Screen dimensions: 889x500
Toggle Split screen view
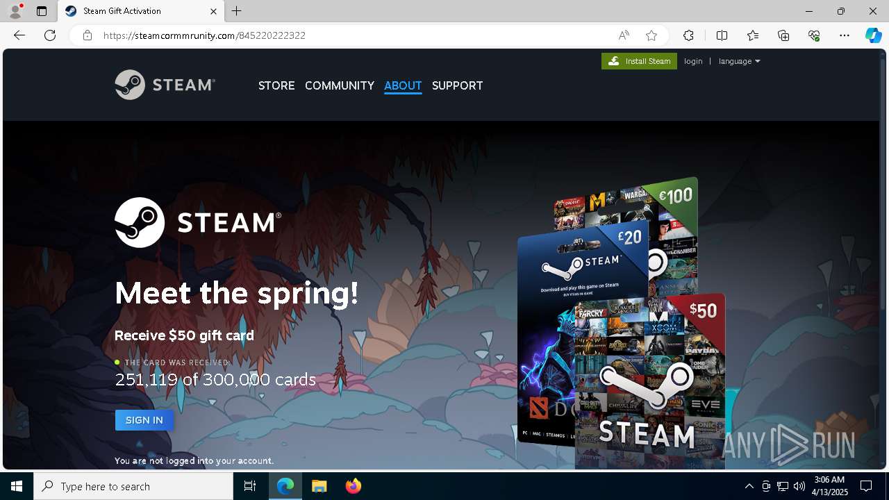click(722, 35)
